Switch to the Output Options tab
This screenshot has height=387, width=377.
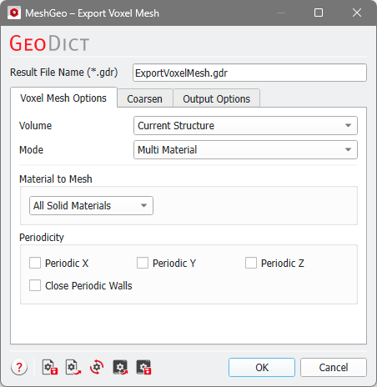[216, 98]
